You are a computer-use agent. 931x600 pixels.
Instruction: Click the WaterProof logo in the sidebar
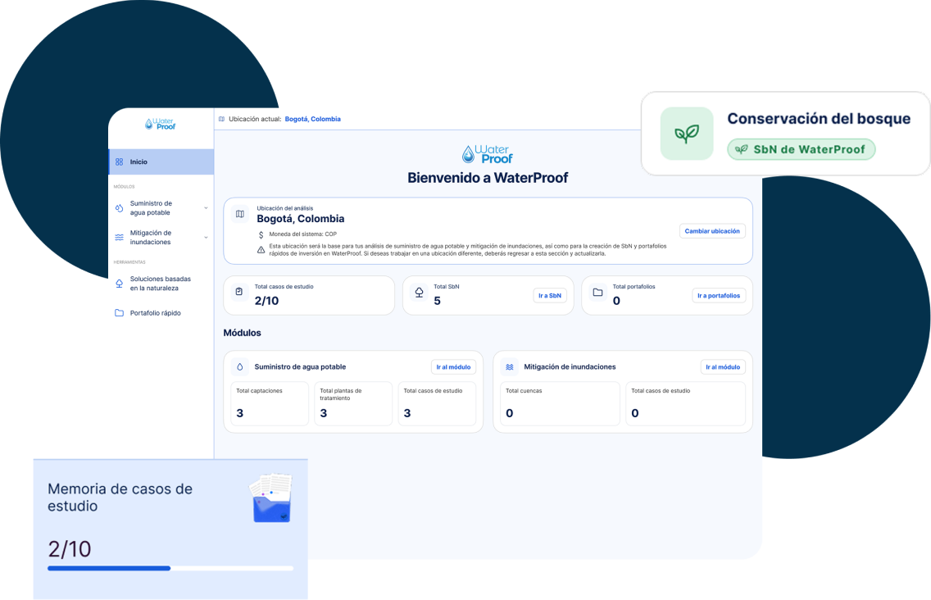[161, 124]
